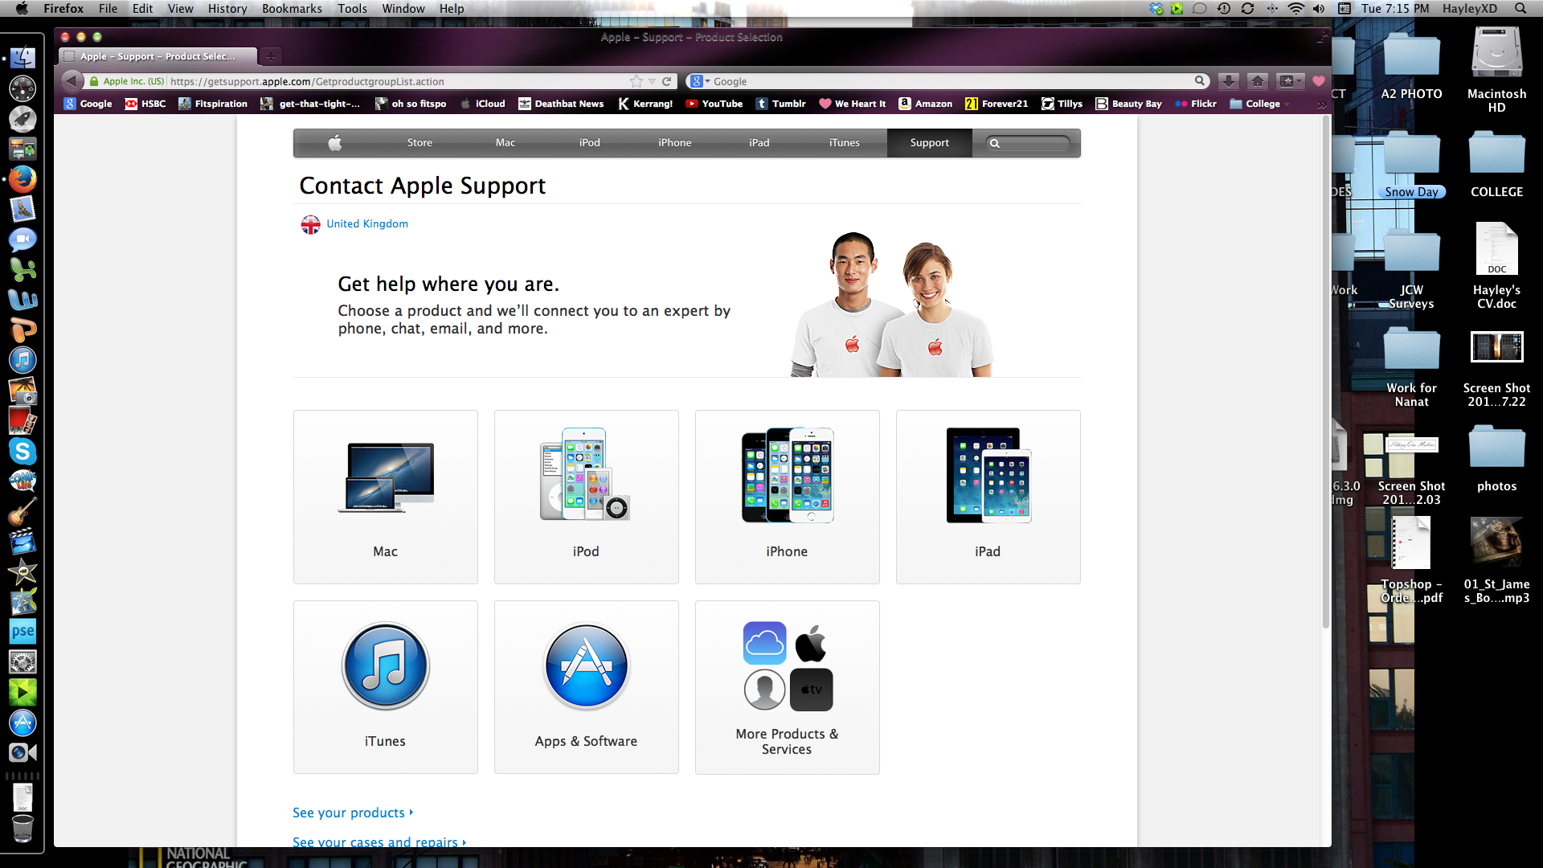Click the Apple logo in the site navigation

coord(335,143)
